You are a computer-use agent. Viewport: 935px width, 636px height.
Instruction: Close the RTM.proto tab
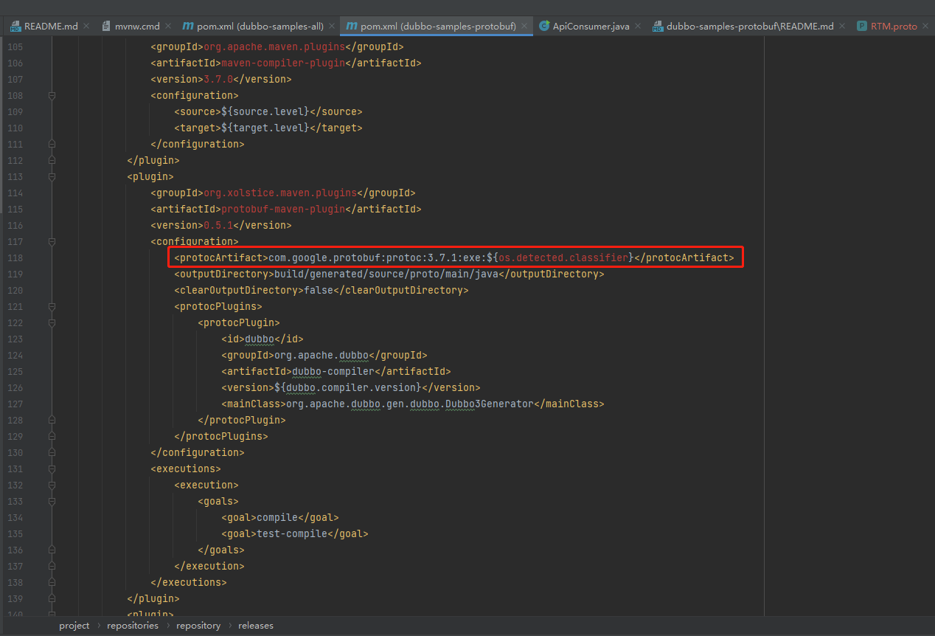coord(926,26)
